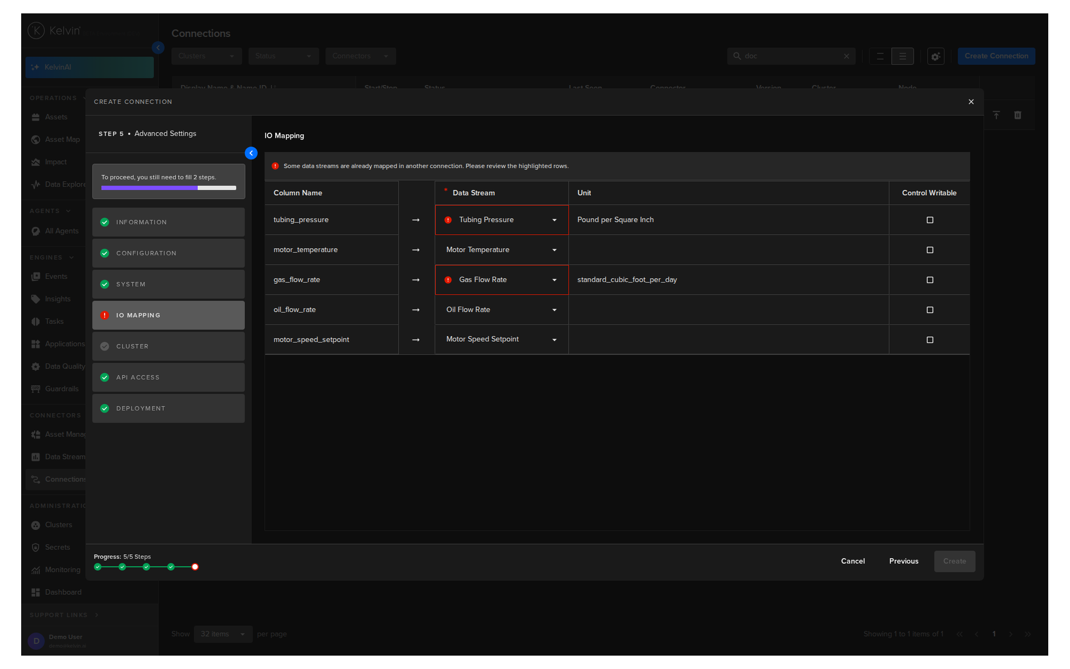Viewport: 1070px width, 669px height.
Task: Open the Events sidebar icon
Action: click(36, 277)
